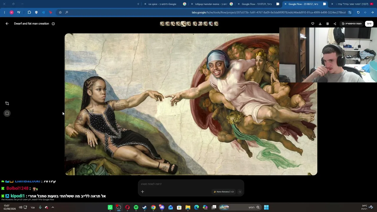Open Opera browser from the taskbar
The height and width of the screenshot is (212, 377).
(127, 207)
